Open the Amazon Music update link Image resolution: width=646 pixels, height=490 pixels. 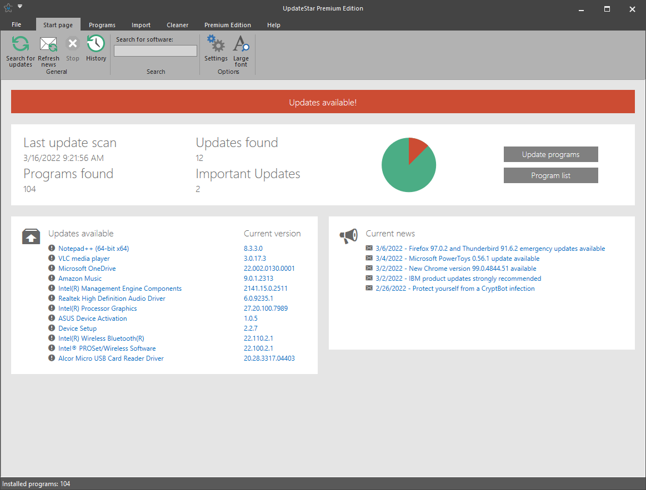[80, 279]
